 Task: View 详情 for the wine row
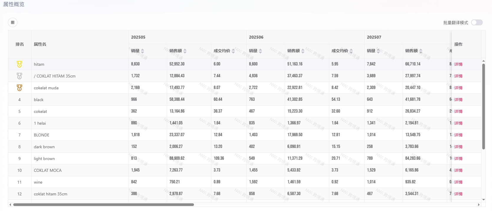coord(458,182)
